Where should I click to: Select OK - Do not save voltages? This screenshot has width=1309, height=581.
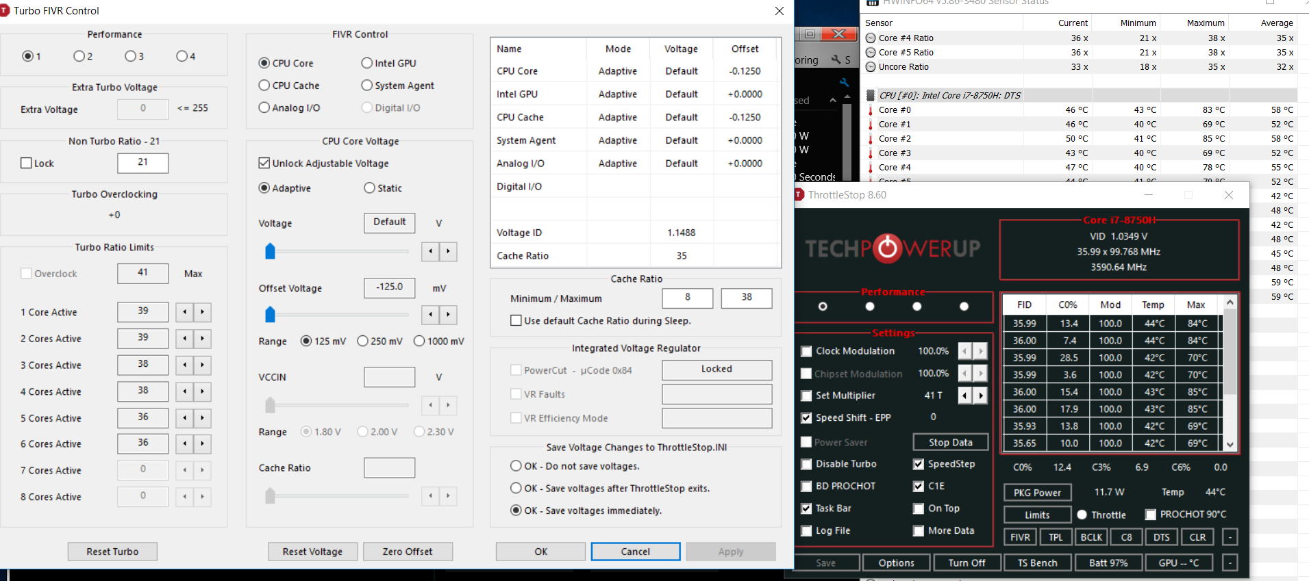[x=516, y=466]
